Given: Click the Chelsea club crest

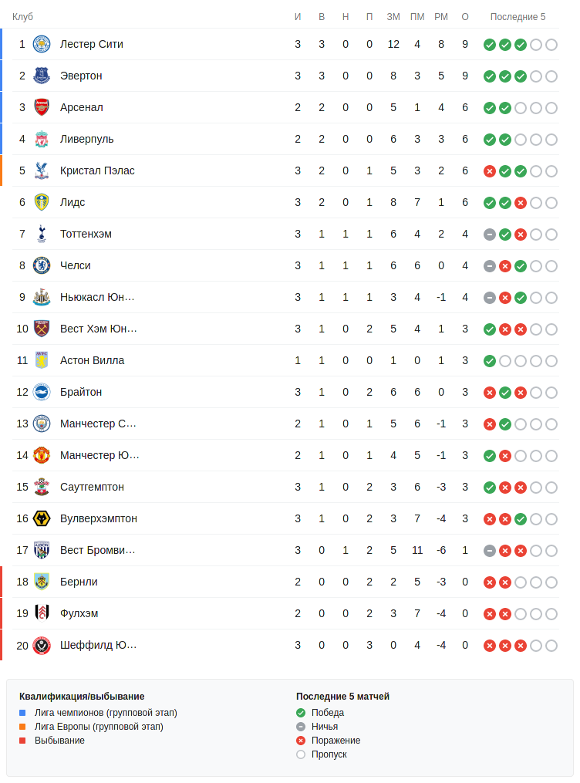Looking at the screenshot, I should click(42, 265).
